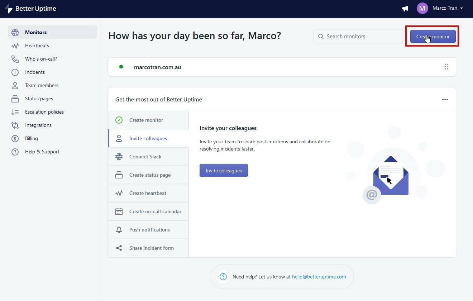Click the Integrations sidebar icon
The height and width of the screenshot is (301, 473).
[x=15, y=125]
